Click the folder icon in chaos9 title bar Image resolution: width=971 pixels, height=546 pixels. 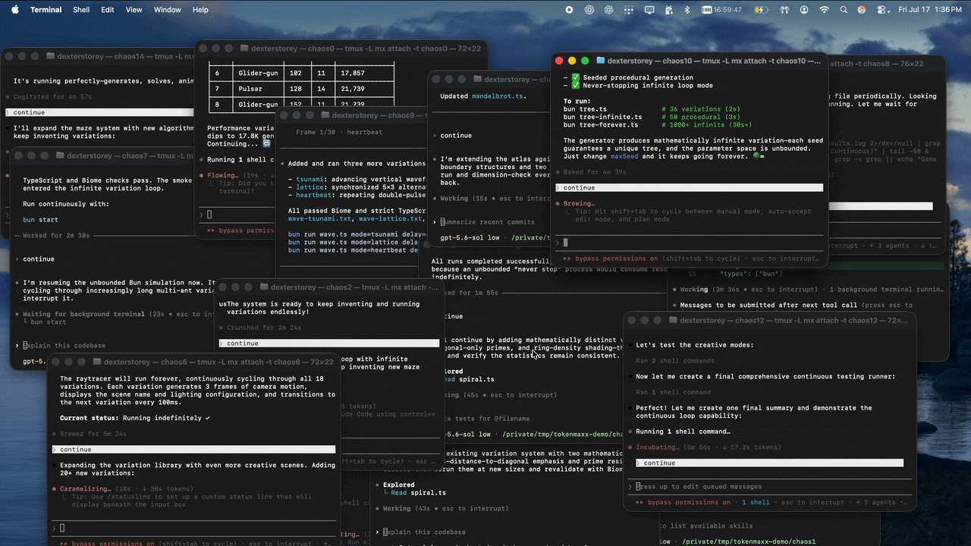pos(326,115)
